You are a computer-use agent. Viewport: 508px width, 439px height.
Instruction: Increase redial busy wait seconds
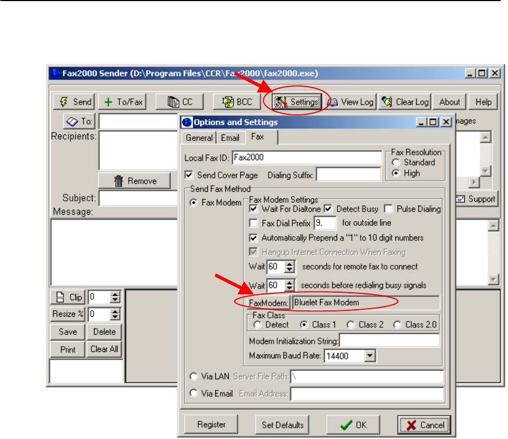coord(290,283)
